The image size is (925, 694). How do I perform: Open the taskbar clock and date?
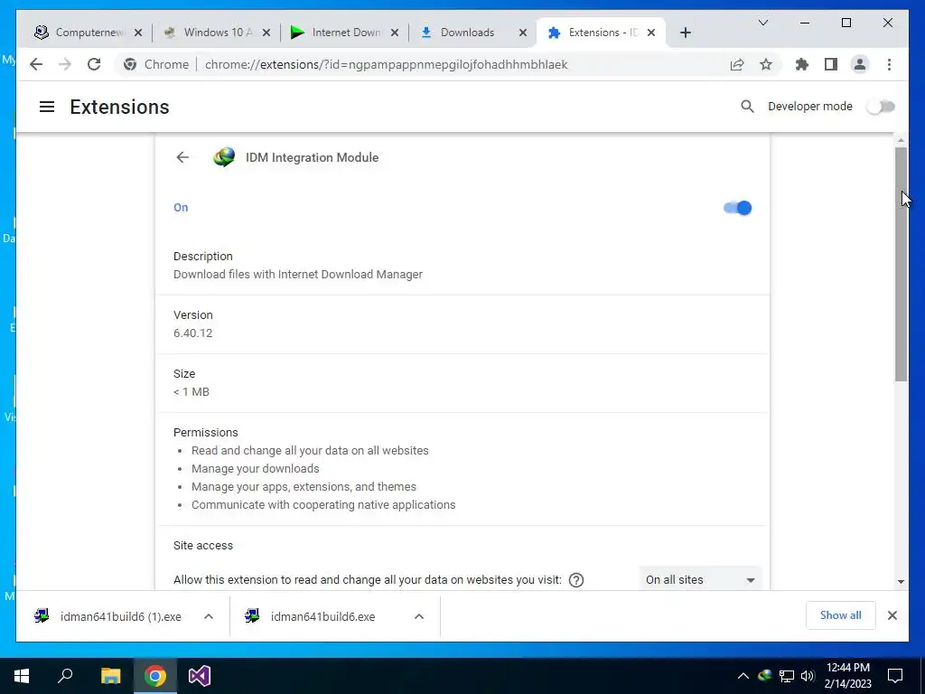pyautogui.click(x=848, y=676)
